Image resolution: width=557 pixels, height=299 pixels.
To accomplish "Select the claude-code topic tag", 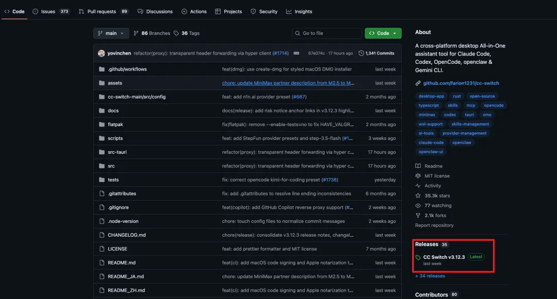I will [x=431, y=143].
